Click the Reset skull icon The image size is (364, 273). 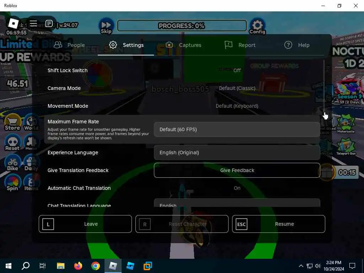(x=12, y=143)
